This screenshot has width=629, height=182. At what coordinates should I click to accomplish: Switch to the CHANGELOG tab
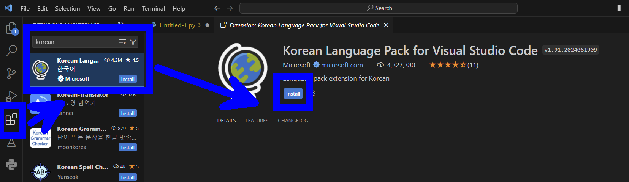click(293, 121)
